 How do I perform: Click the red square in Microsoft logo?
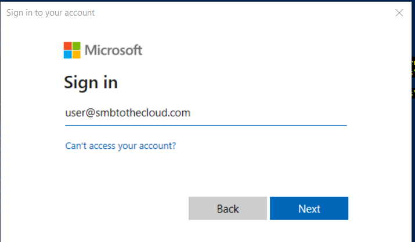coord(68,46)
